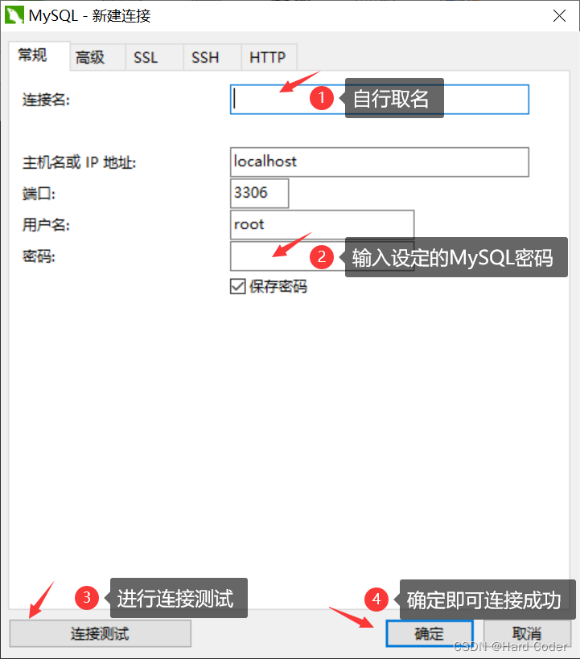Viewport: 580px width, 659px height.
Task: Close the 新建连接 dialog window
Action: [x=559, y=16]
